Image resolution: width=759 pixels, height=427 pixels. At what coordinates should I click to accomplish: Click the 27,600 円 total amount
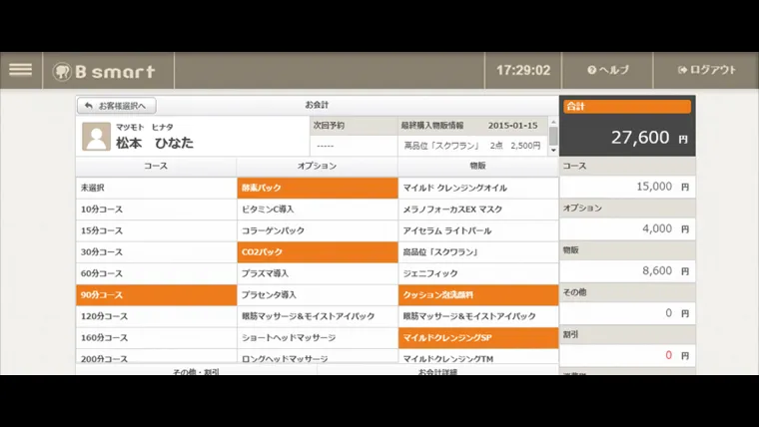[x=648, y=138]
